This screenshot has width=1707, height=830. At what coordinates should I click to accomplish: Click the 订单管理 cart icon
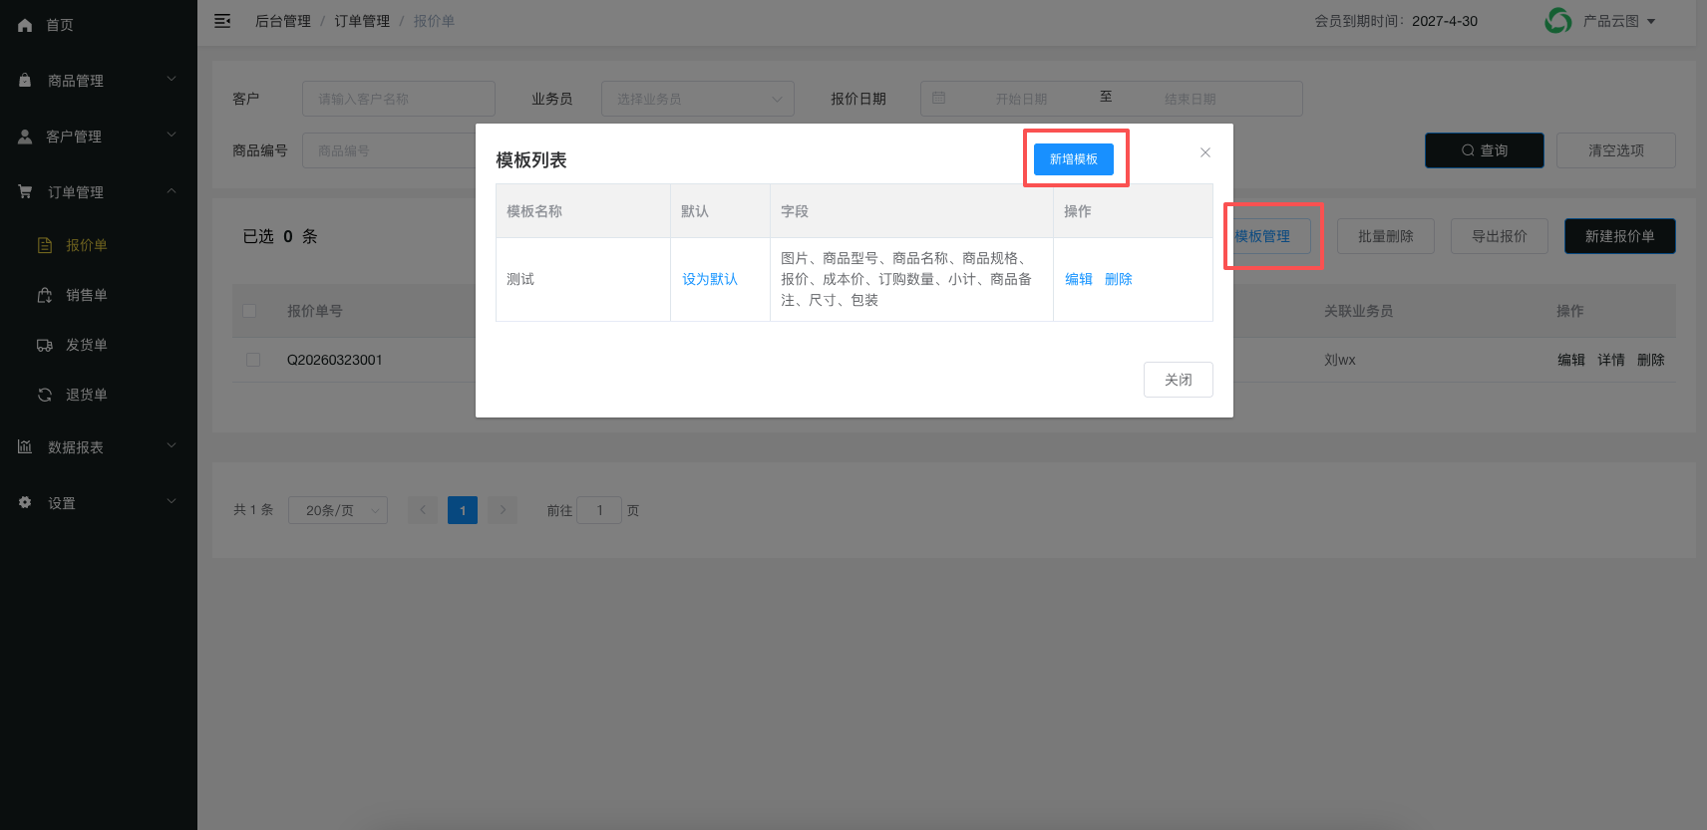[x=25, y=191]
